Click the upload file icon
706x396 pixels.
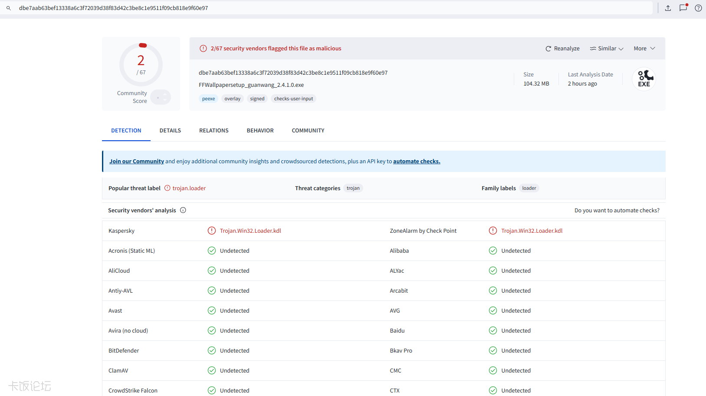point(668,8)
